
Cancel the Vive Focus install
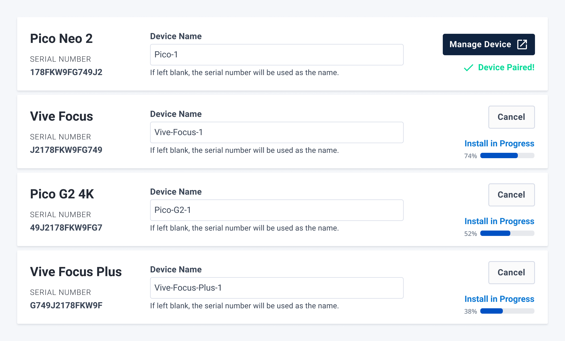511,117
